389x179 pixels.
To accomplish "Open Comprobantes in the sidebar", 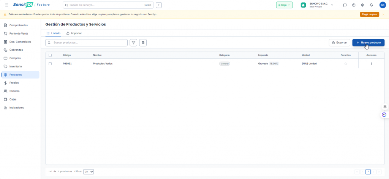I will pos(21,25).
